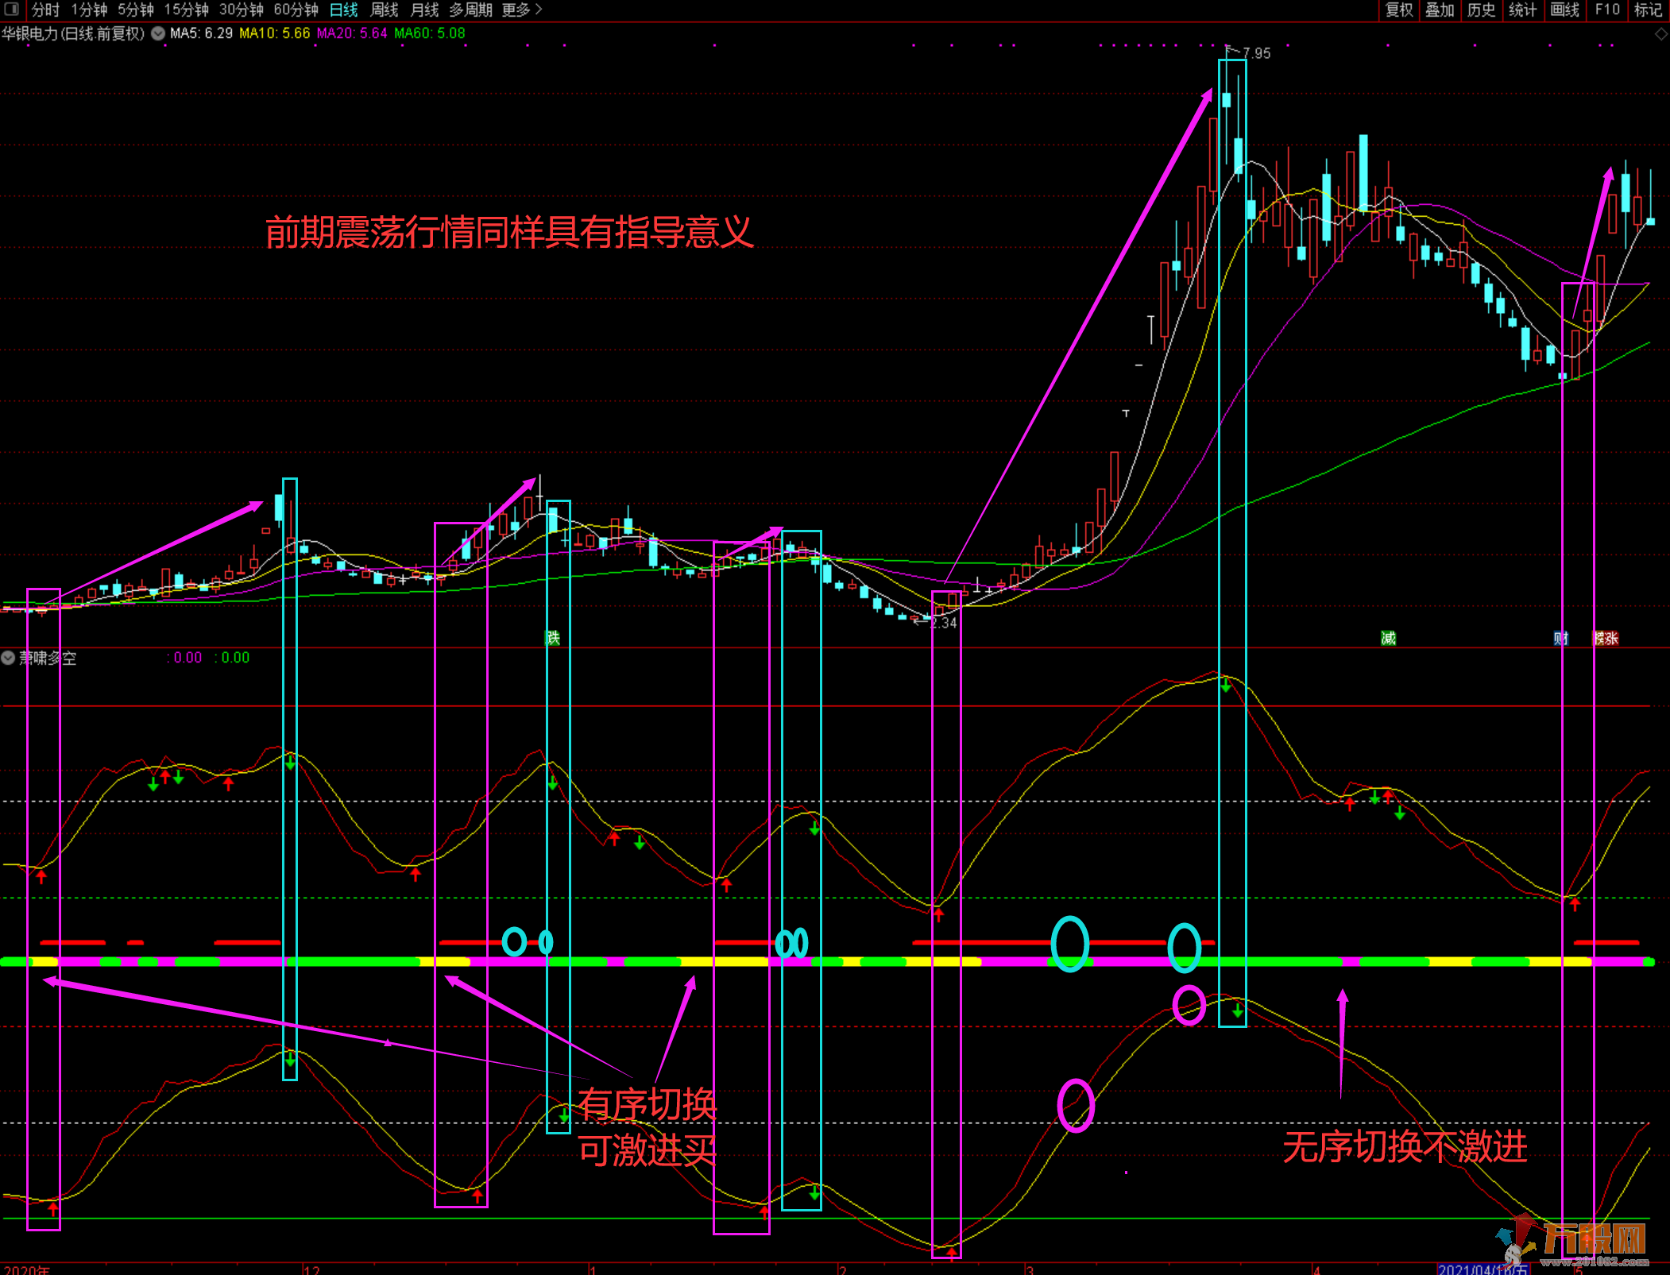Click the MA20: 5.64 label

click(352, 33)
